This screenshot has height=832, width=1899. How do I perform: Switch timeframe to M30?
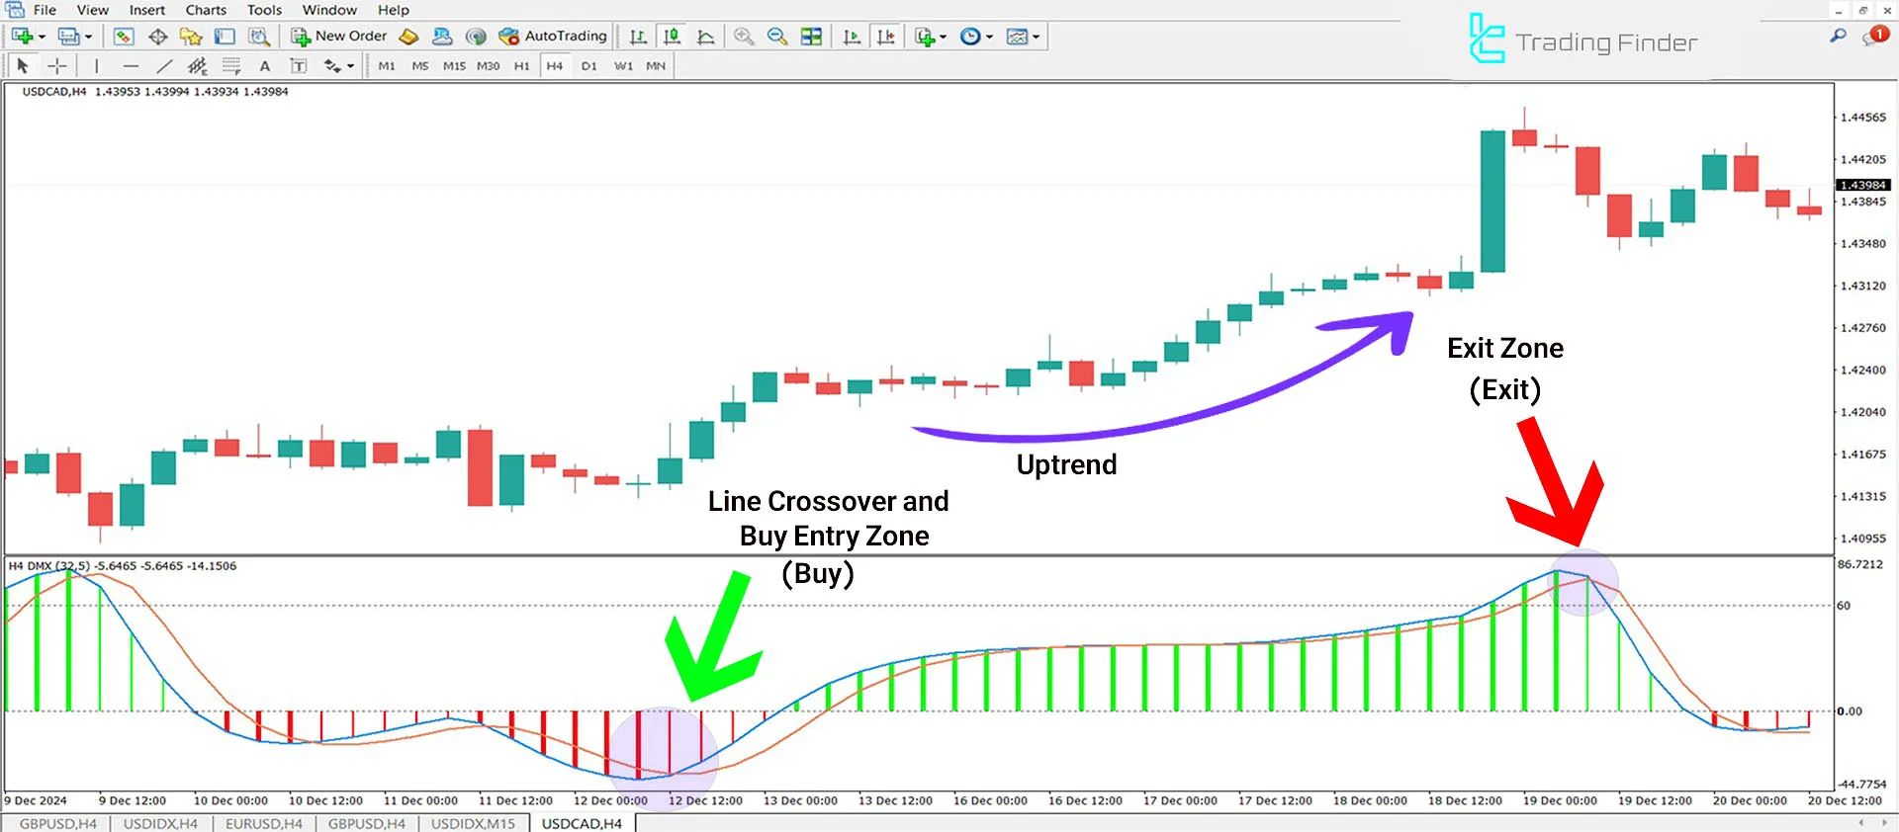[x=488, y=66]
